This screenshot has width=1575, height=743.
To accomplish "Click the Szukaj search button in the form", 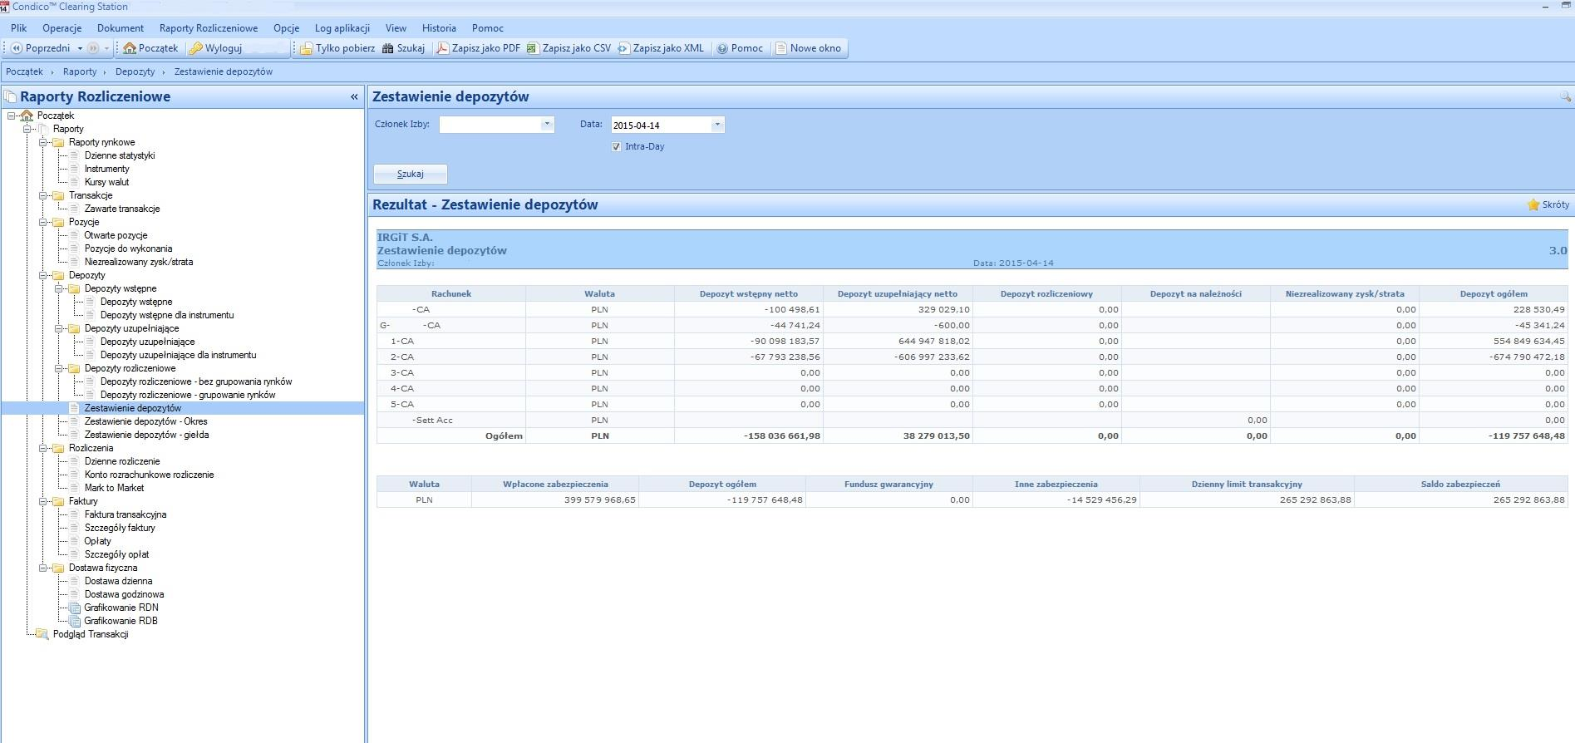I will [411, 174].
